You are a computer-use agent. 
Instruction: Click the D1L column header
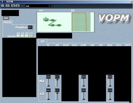click(75, 45)
